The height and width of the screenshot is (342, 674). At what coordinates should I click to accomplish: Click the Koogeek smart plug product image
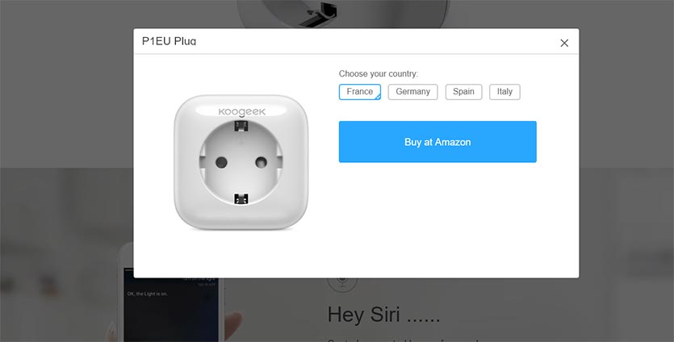point(241,162)
